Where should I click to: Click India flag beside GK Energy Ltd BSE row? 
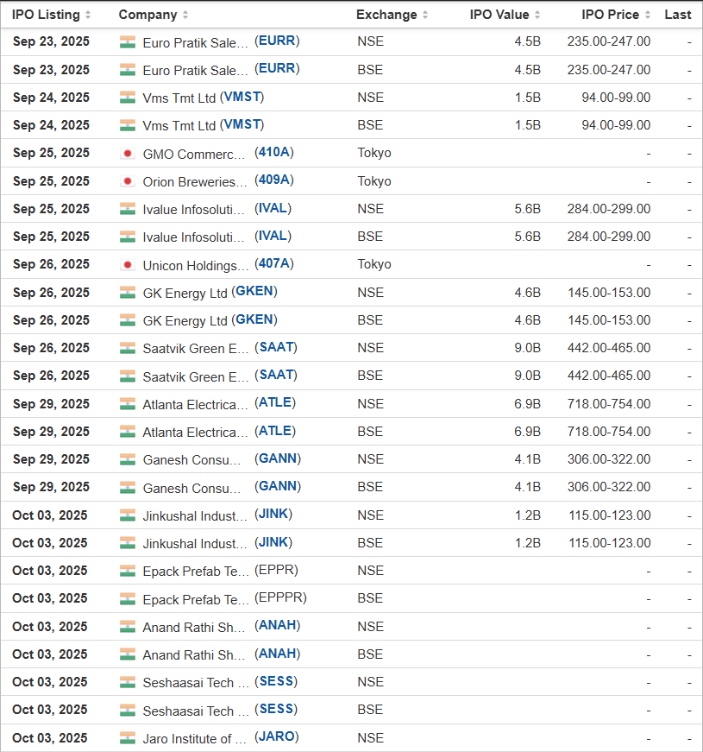(x=128, y=320)
